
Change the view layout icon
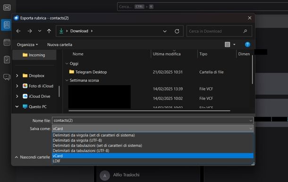point(228,44)
